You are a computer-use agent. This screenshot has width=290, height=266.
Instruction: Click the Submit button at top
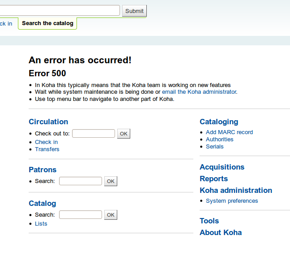[134, 11]
